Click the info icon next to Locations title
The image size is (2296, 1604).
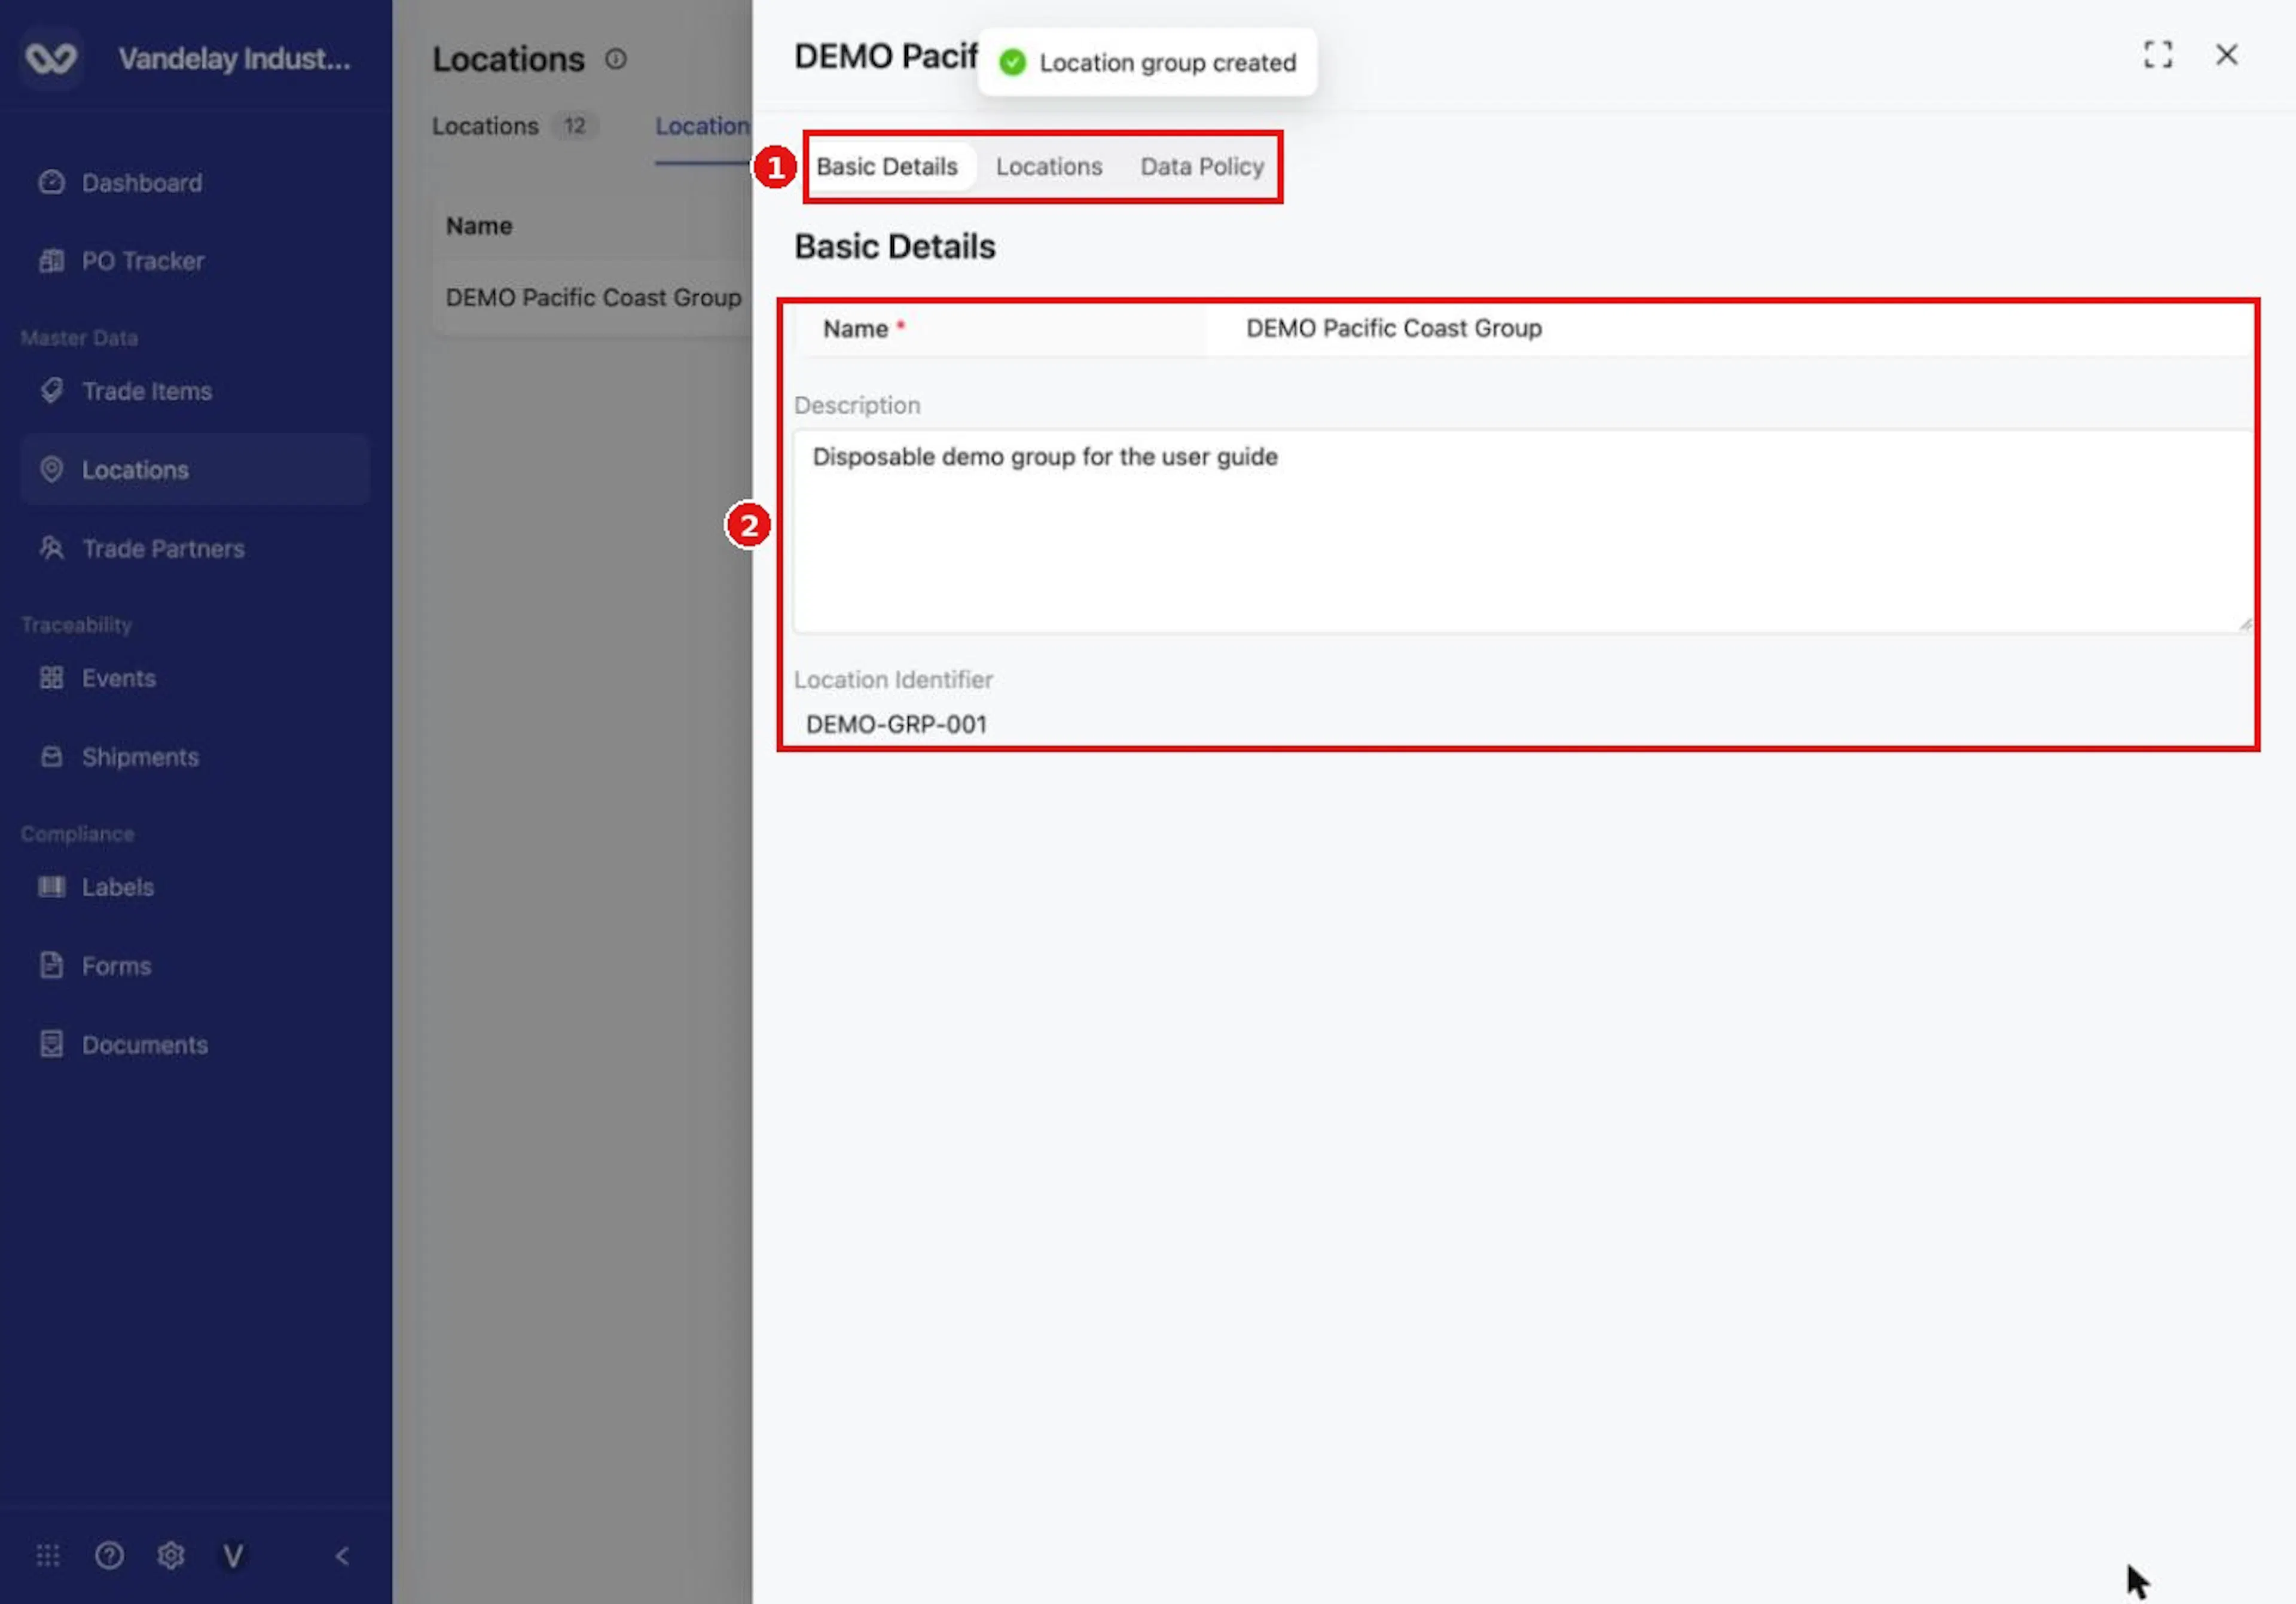pos(616,60)
